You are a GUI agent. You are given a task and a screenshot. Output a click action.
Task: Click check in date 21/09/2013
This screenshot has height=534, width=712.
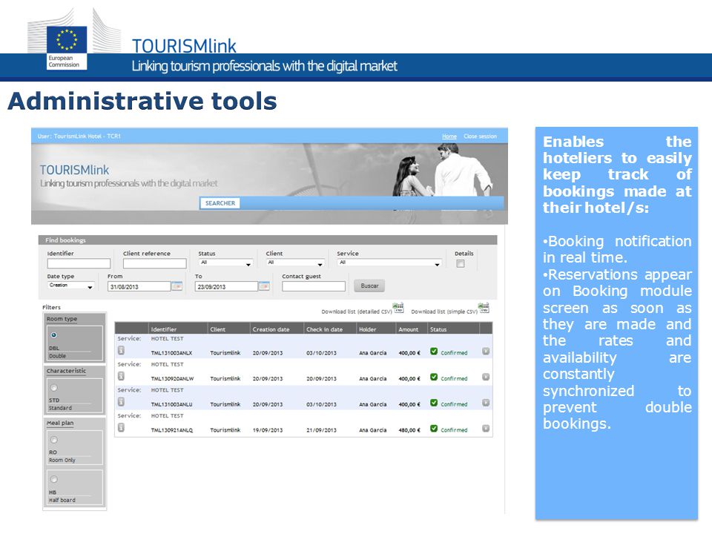coord(321,429)
